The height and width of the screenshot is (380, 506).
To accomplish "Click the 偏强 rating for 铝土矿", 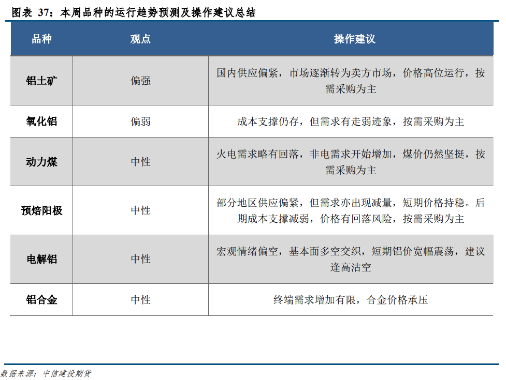I will click(x=140, y=81).
